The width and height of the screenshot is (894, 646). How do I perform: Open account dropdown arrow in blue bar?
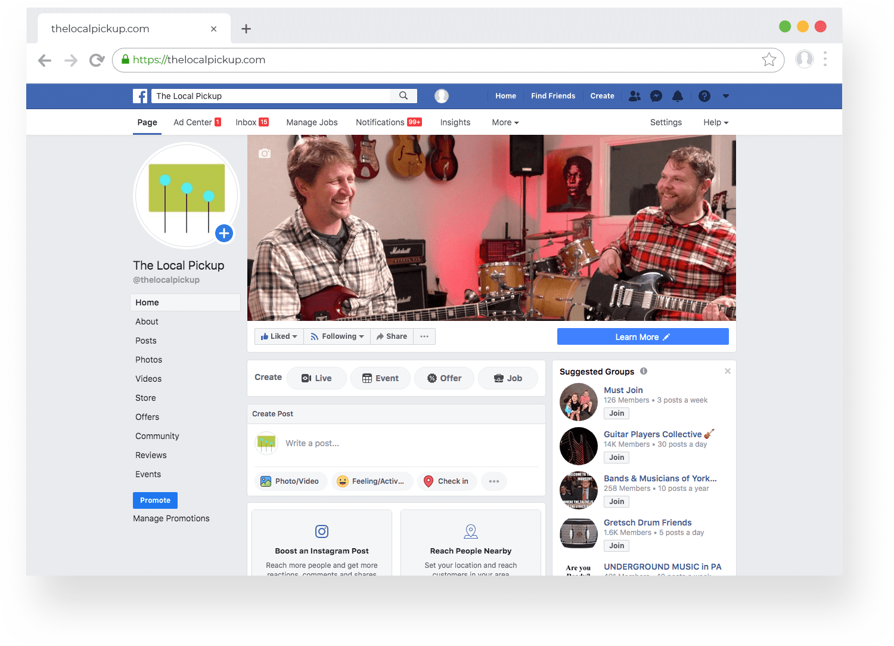[x=726, y=96]
